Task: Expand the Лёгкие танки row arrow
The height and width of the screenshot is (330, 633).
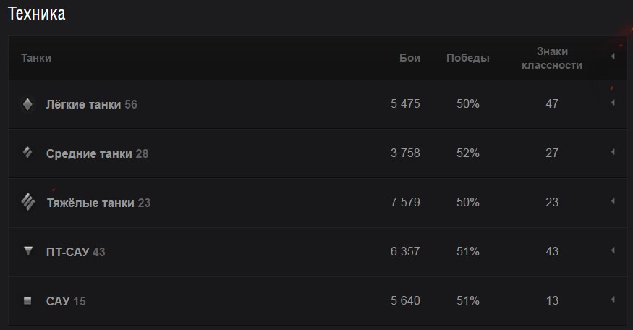Action: pyautogui.click(x=613, y=103)
